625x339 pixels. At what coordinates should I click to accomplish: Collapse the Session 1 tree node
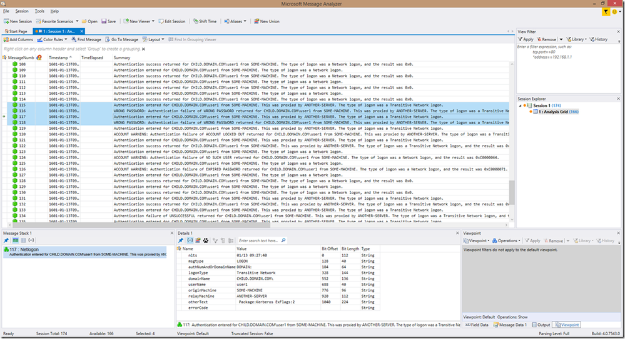520,106
